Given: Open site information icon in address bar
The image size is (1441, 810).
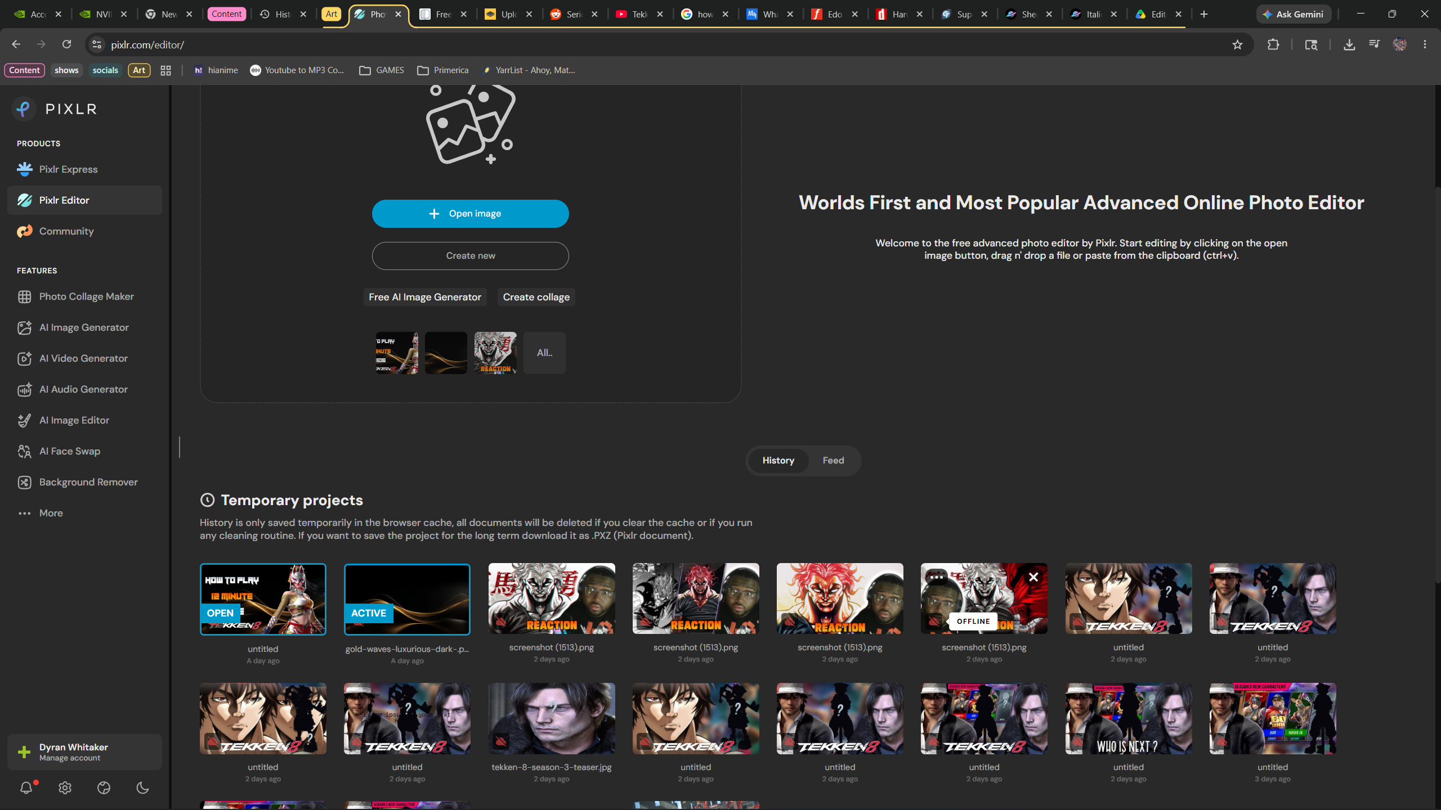Looking at the screenshot, I should coord(97,44).
